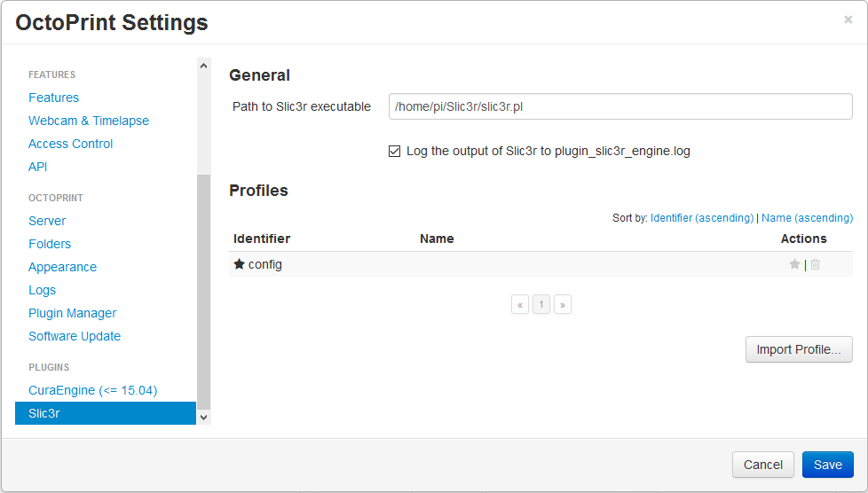The image size is (868, 493).
Task: Click sidebar scrollbar up arrow
Action: (x=204, y=66)
